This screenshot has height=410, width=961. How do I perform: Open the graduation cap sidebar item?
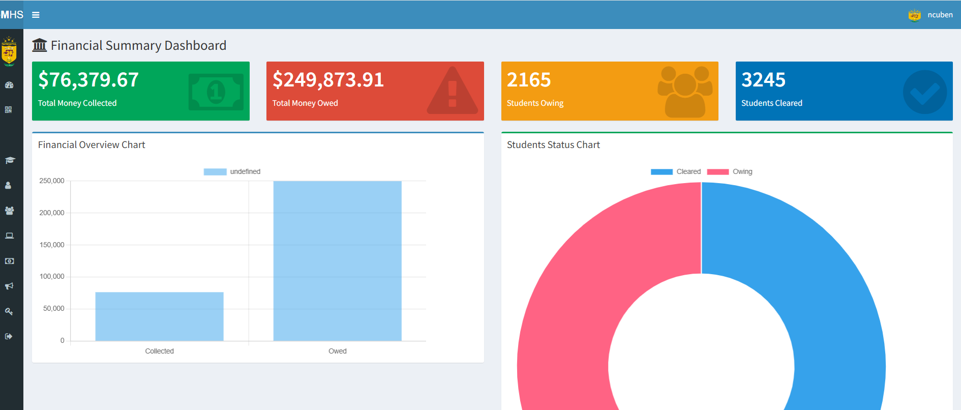pos(10,160)
